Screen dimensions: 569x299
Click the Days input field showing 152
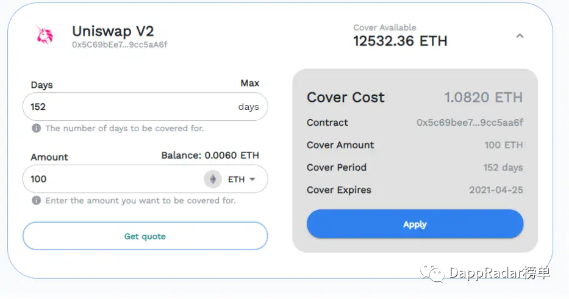coord(145,106)
